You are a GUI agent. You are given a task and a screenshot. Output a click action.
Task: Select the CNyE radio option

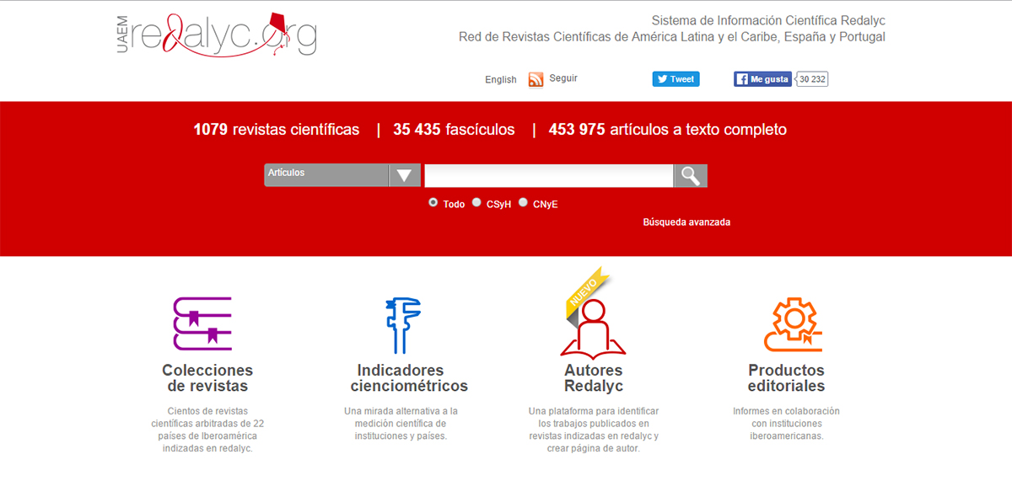tap(523, 203)
